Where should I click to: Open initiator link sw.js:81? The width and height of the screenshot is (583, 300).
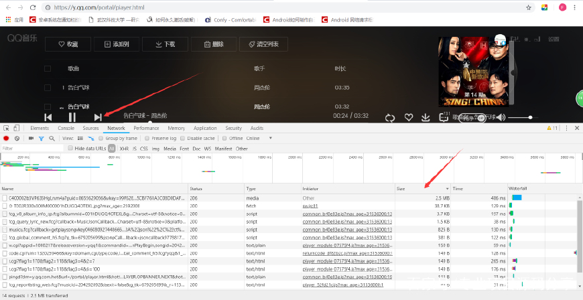click(310, 206)
